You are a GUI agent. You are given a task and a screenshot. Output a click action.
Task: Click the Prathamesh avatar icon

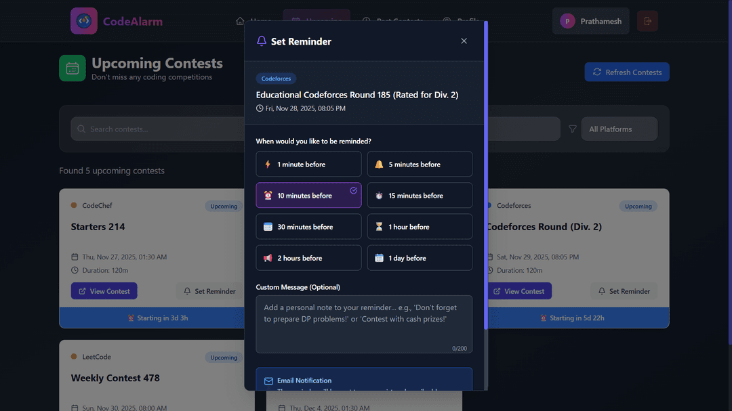(x=567, y=21)
